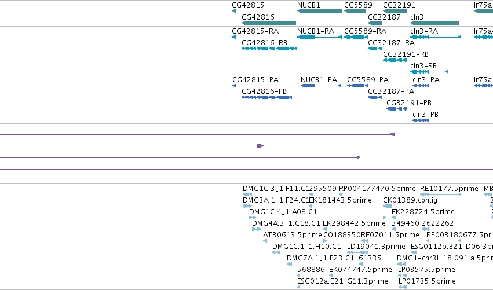
Task: Select EST LD19041.3prime
Action: coord(376,247)
